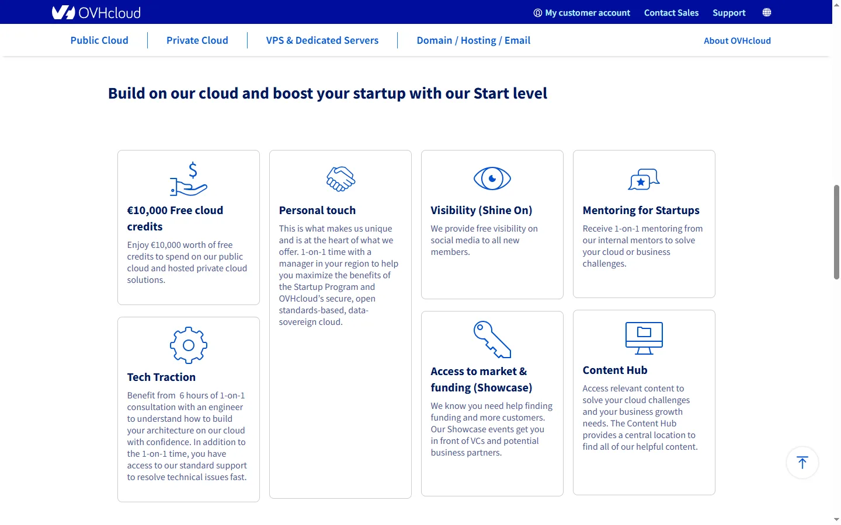This screenshot has height=525, width=841.
Task: Click the gear Tech Traction icon
Action: 189,345
